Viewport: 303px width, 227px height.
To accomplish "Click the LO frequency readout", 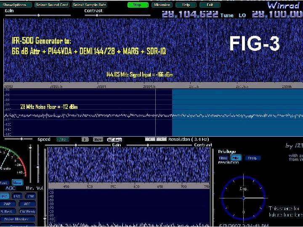I will (x=277, y=14).
